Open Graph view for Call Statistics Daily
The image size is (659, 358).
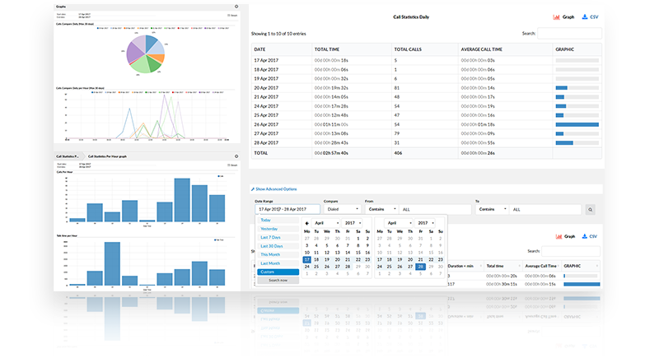click(x=563, y=17)
